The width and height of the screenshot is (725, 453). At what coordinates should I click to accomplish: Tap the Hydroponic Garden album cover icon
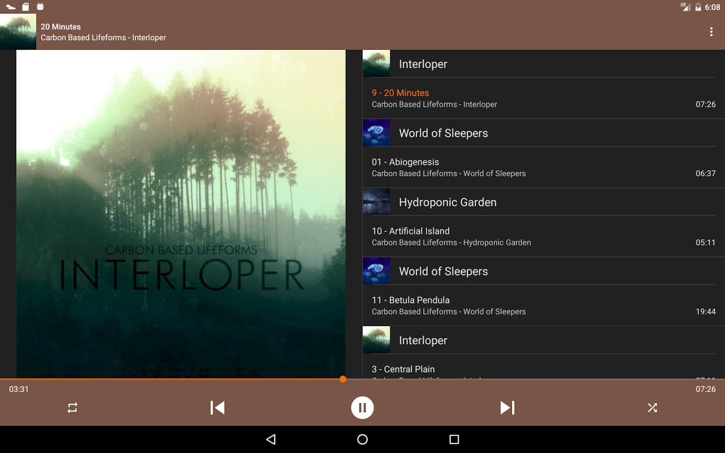[376, 202]
